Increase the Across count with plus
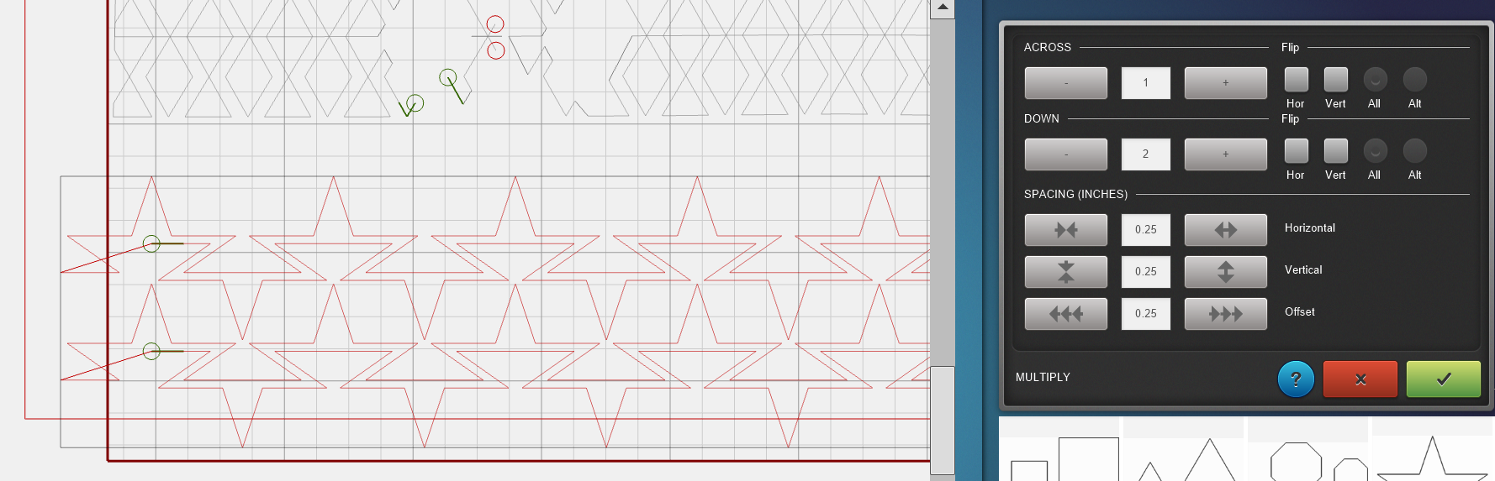 coord(1225,83)
